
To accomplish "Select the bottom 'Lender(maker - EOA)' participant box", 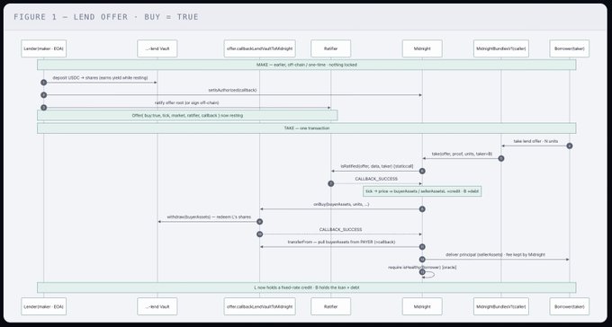I will click(44, 306).
